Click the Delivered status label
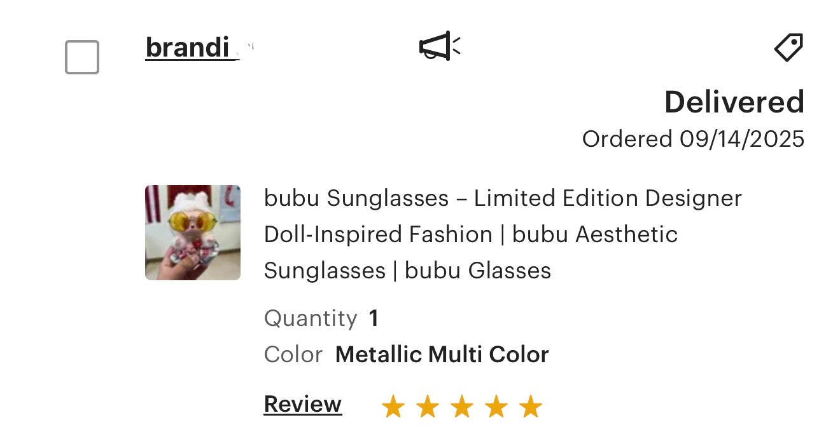This screenshot has width=840, height=448. (x=734, y=102)
